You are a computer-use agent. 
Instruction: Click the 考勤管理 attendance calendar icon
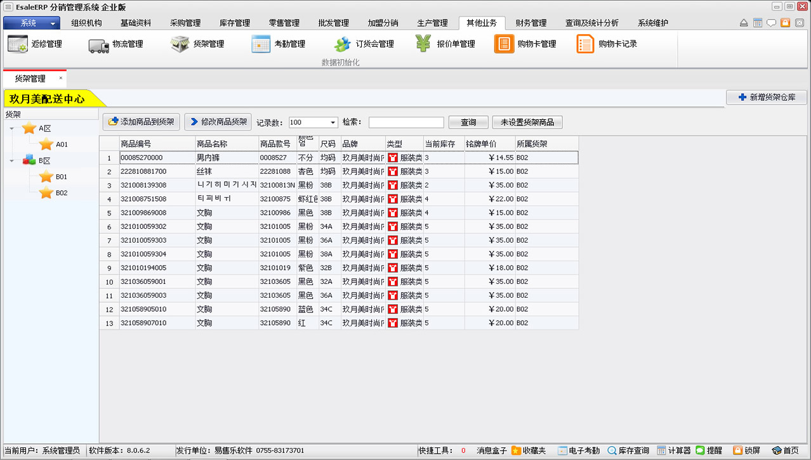[x=261, y=44]
